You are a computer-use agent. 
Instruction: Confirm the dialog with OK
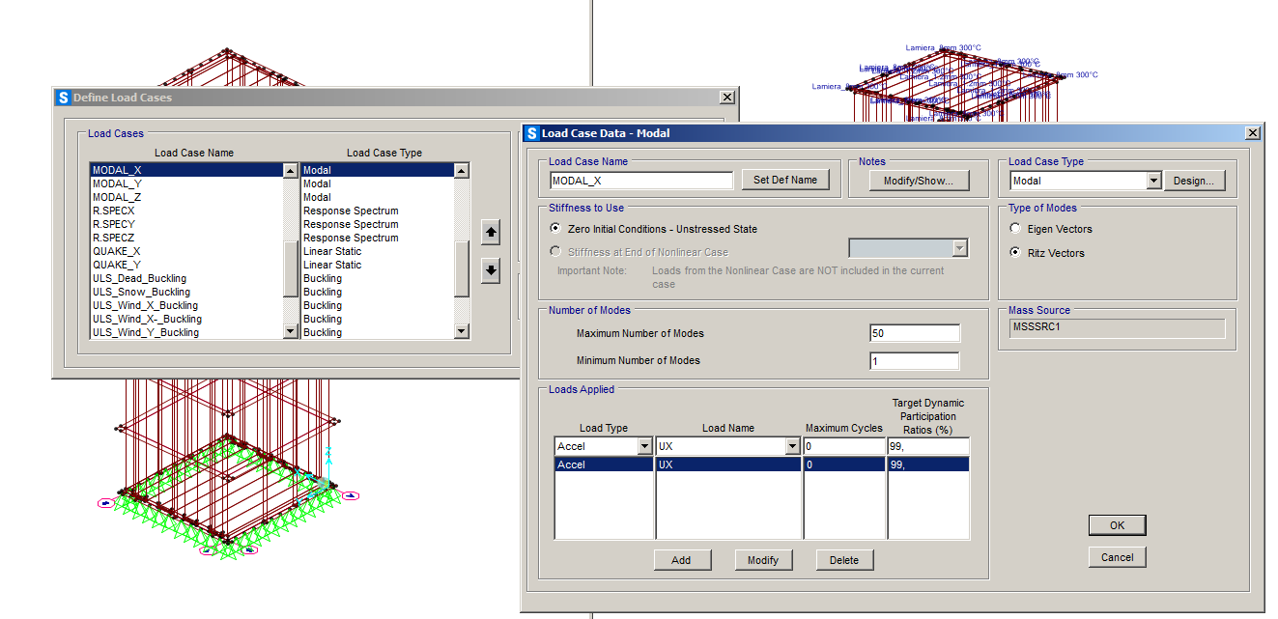(1117, 525)
